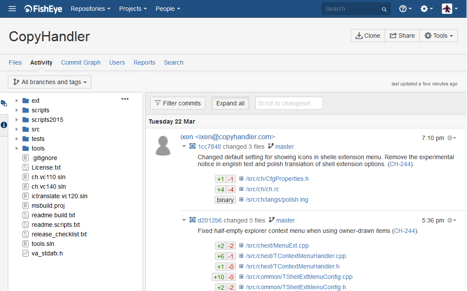Click the Scroll to changeset input field
The height and width of the screenshot is (291, 467).
click(289, 103)
